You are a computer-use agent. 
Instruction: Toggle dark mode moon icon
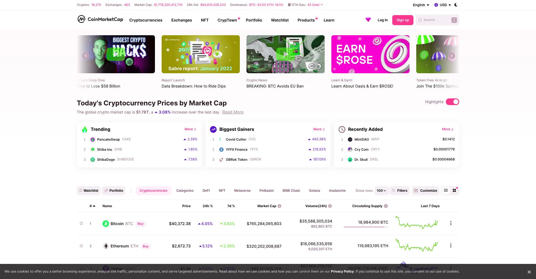pyautogui.click(x=456, y=5)
